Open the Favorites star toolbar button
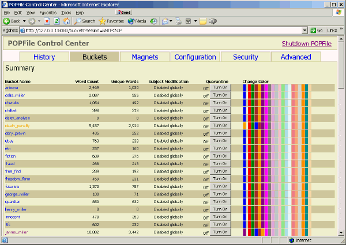The width and height of the screenshot is (346, 245). pos(111,21)
